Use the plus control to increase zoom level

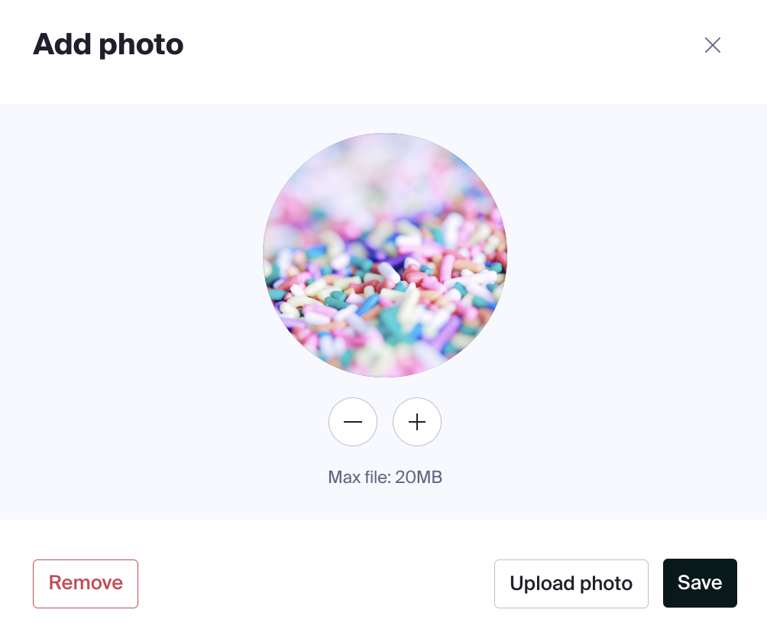(417, 422)
